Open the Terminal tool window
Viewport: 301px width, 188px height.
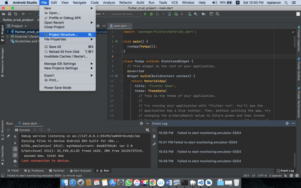pyautogui.click(x=57, y=170)
